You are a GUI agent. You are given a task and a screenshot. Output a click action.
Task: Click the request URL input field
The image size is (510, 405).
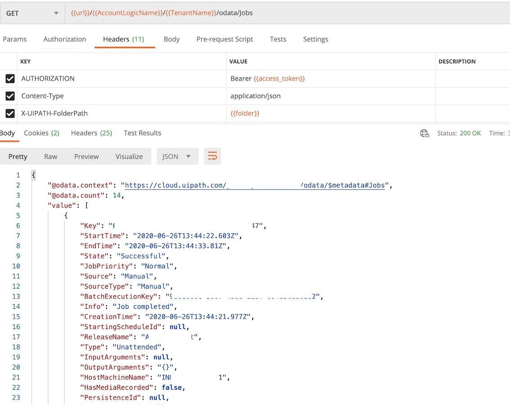pos(288,13)
